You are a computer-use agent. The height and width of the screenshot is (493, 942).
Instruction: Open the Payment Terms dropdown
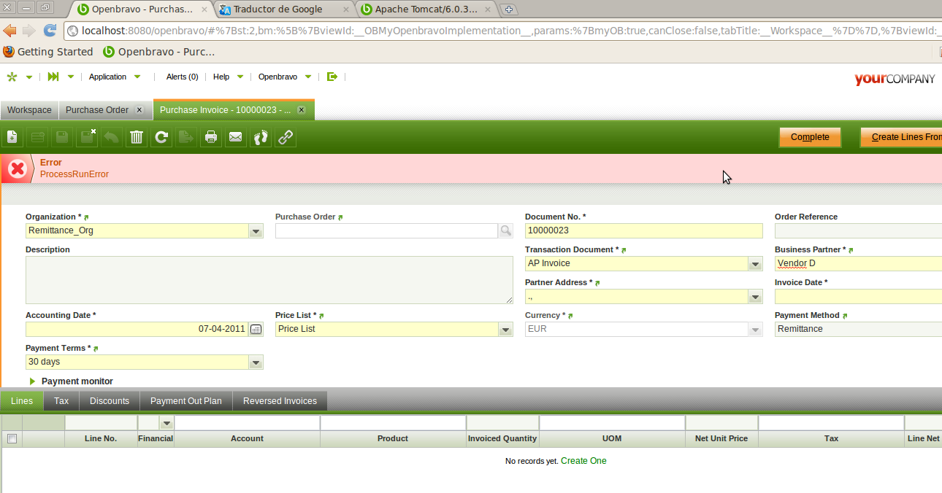(x=256, y=362)
